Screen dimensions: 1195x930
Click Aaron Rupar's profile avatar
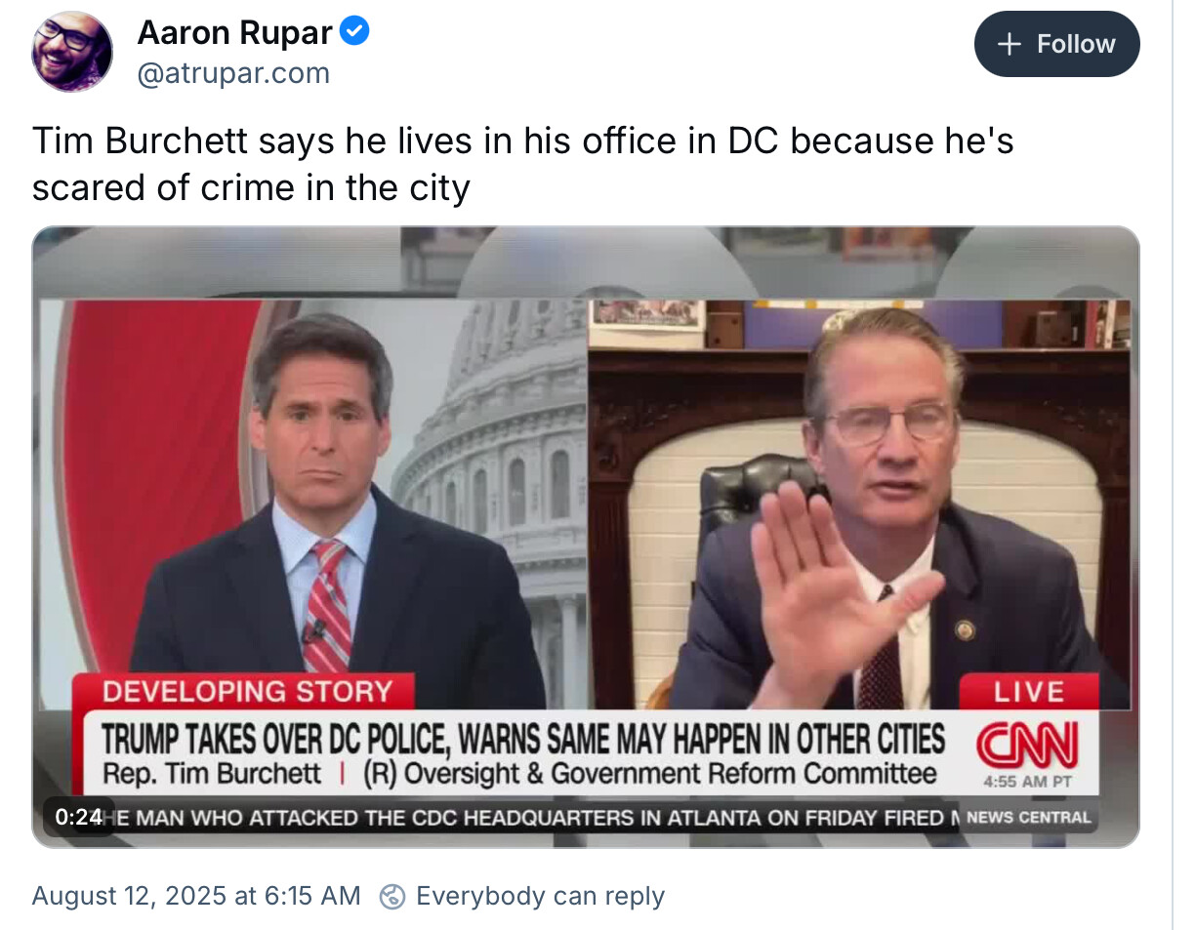tap(72, 52)
